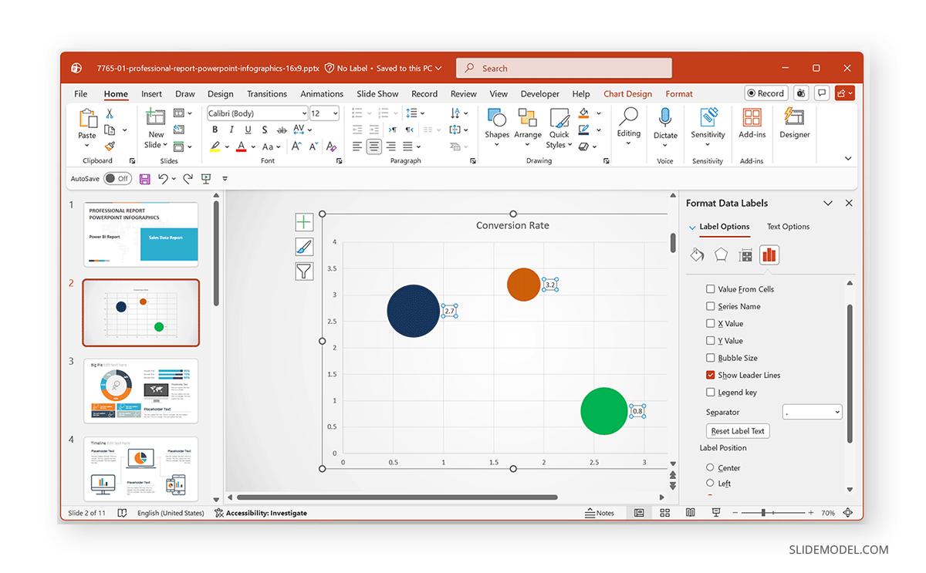Open Fill & Line options in the format pane

coord(697,254)
